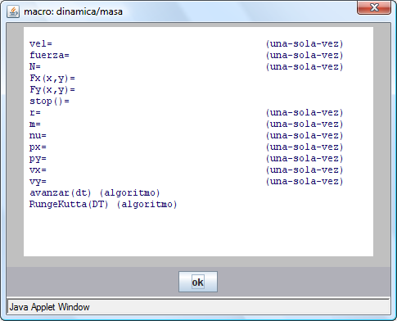
Task: Click '(una-sola-vez)' beside N=
Action: (x=305, y=67)
